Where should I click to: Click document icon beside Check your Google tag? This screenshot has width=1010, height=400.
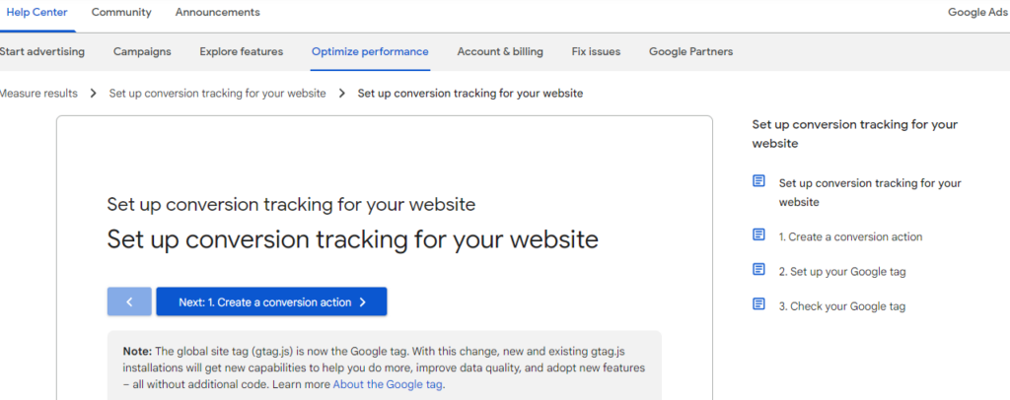pyautogui.click(x=758, y=304)
